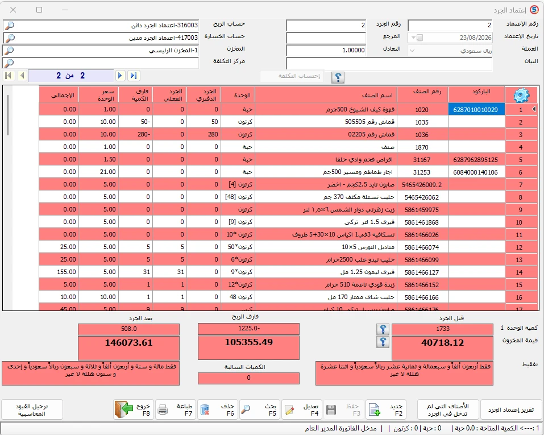Click the cost center lookup magnifier icon
The height and width of the screenshot is (435, 544).
coord(10,63)
